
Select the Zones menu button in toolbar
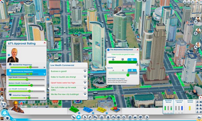point(79,117)
